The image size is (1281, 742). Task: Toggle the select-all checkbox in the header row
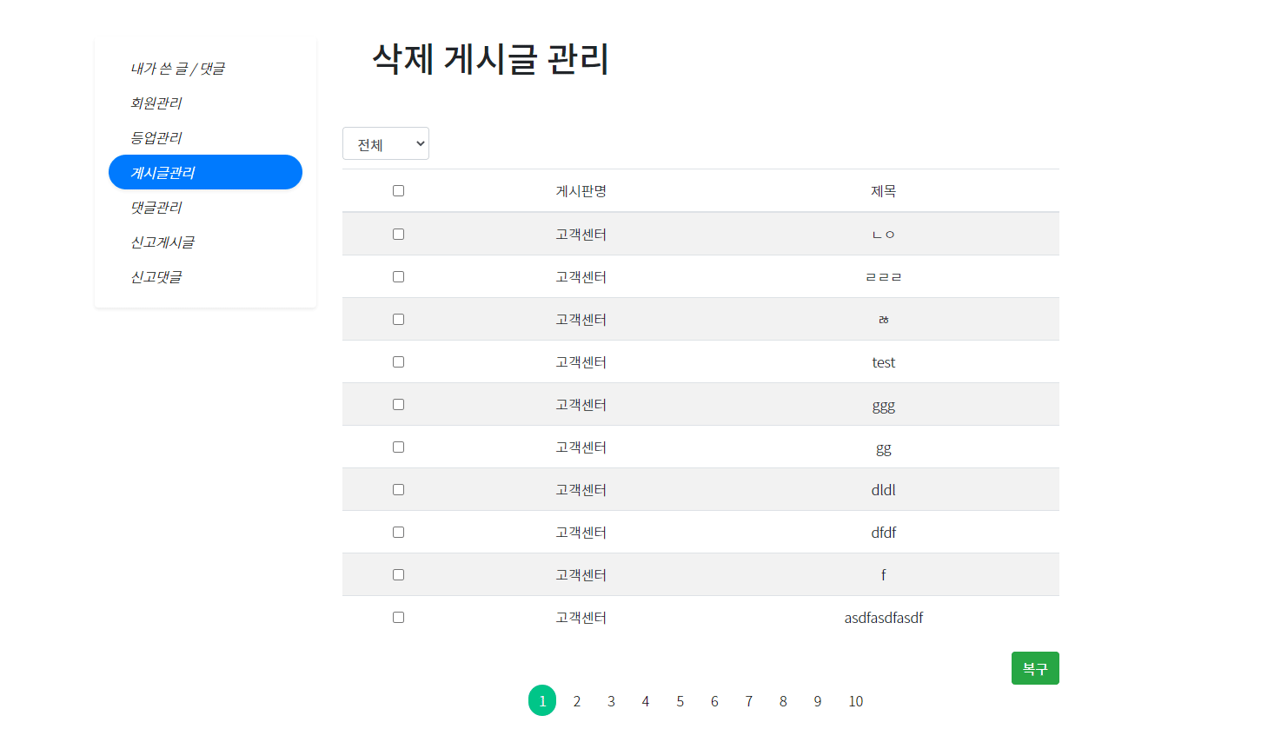coord(398,190)
